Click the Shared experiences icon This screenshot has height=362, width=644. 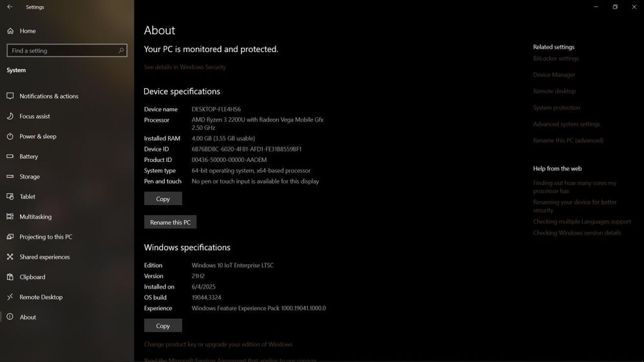pos(10,257)
